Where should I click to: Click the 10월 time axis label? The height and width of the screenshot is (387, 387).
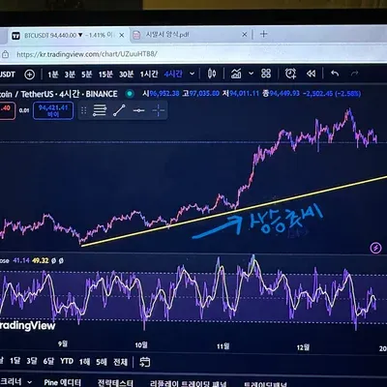pos(141,345)
